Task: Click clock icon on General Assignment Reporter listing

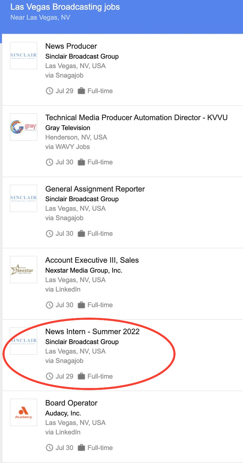Action: point(49,234)
